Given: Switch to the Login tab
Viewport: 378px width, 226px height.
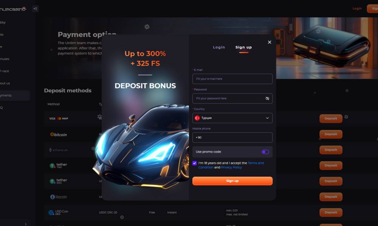Looking at the screenshot, I should coord(219,47).
